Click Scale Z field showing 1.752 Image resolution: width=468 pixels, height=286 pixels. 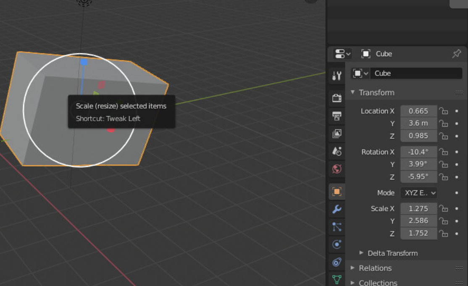click(419, 233)
